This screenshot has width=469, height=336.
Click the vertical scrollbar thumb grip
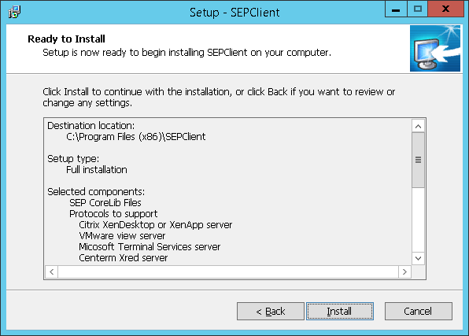[x=418, y=160]
